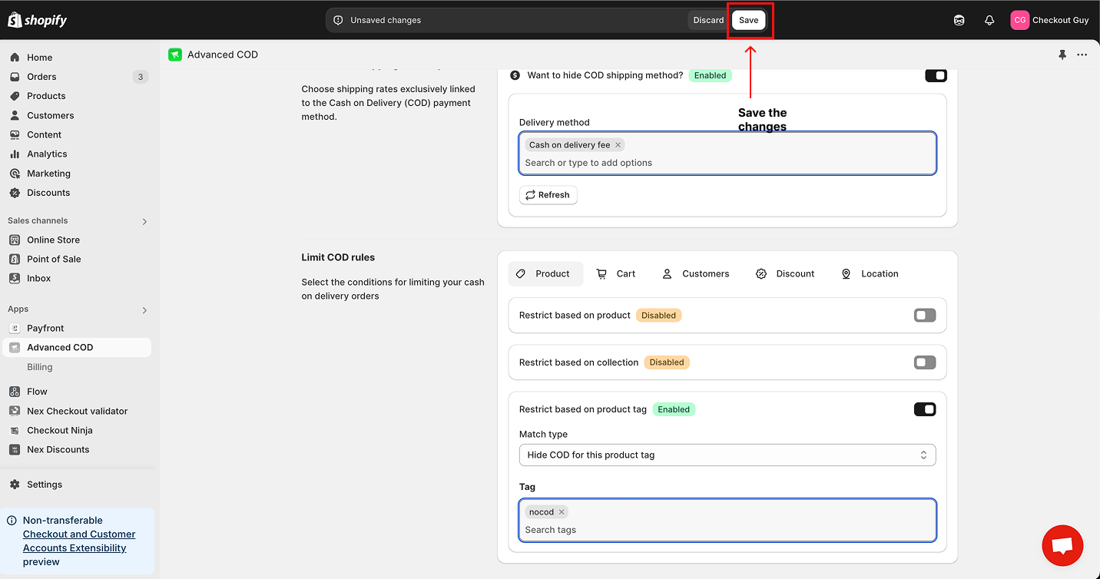Disable Restrict based on product tag toggle
This screenshot has width=1100, height=579.
(x=925, y=409)
